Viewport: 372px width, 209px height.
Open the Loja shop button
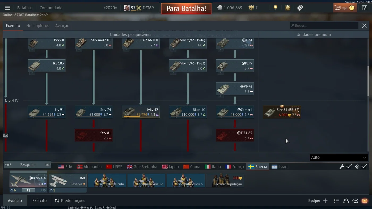(345, 8)
